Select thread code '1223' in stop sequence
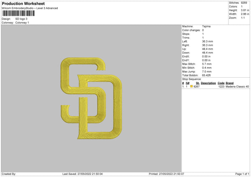251x177 pixels. click(x=221, y=86)
